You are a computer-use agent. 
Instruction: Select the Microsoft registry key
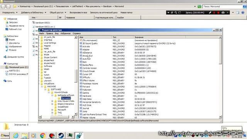click(x=62, y=110)
